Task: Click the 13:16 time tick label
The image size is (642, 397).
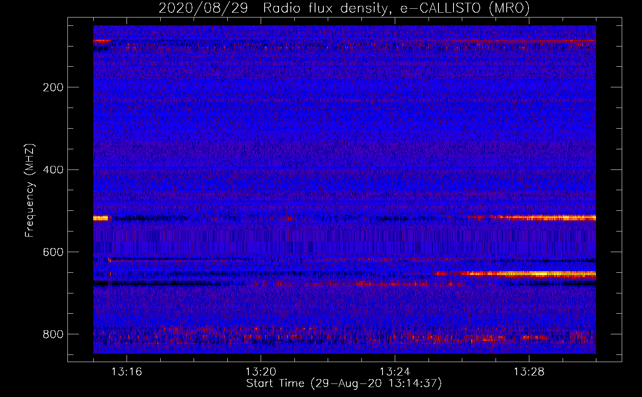Action: click(x=127, y=372)
